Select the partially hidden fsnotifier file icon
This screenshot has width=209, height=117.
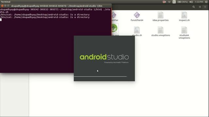(114, 15)
